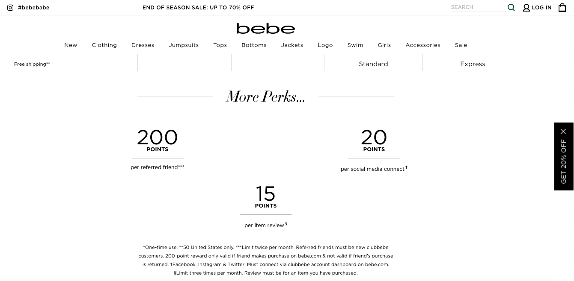Open the New menu item

pos(71,45)
